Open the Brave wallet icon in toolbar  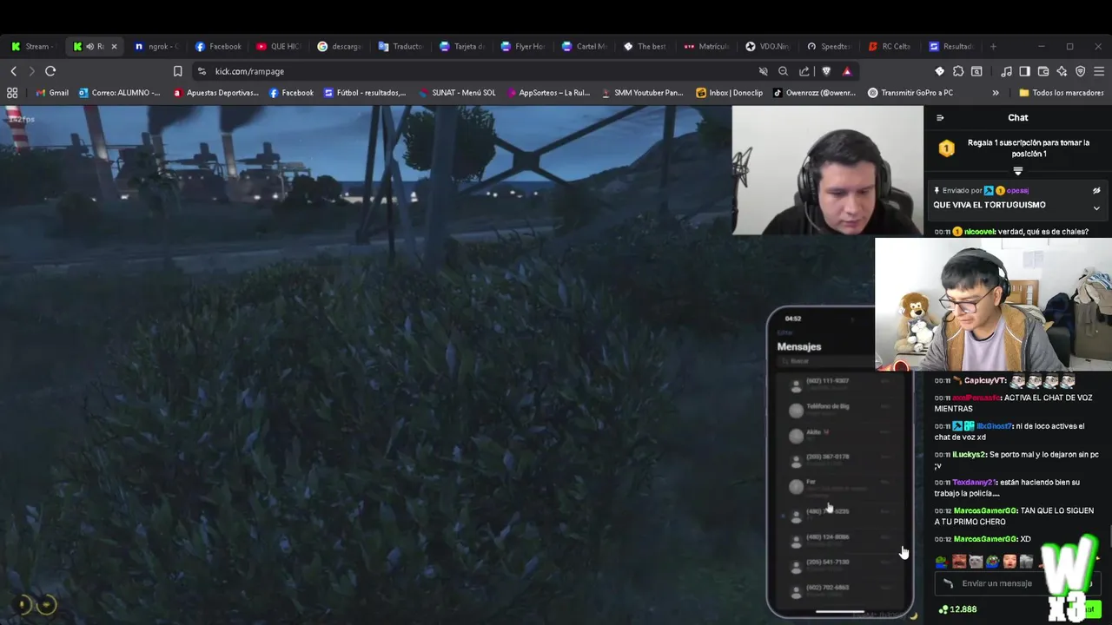coord(1043,71)
